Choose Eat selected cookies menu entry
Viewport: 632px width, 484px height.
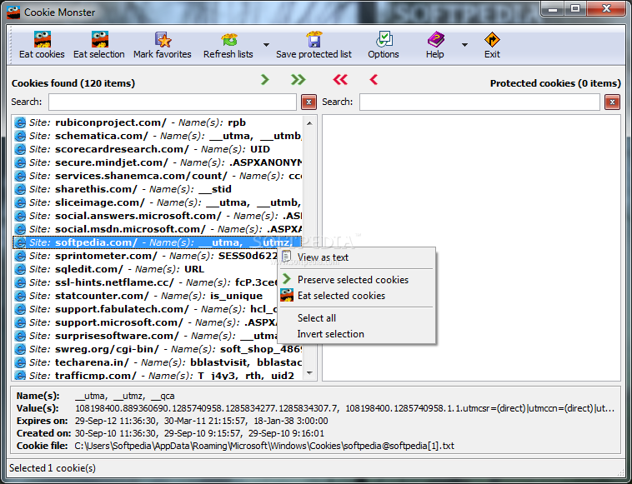357,296
